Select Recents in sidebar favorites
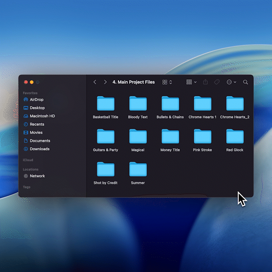The image size is (272, 272). tap(34, 124)
